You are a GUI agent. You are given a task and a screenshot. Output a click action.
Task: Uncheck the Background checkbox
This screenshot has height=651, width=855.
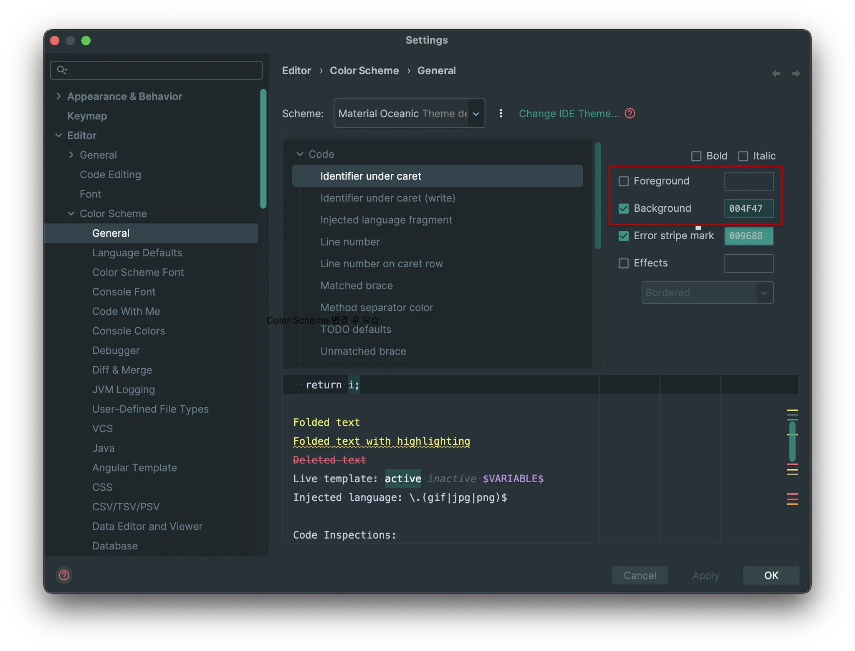click(623, 208)
